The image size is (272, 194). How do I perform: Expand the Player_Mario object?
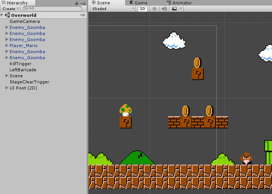[x=7, y=45]
